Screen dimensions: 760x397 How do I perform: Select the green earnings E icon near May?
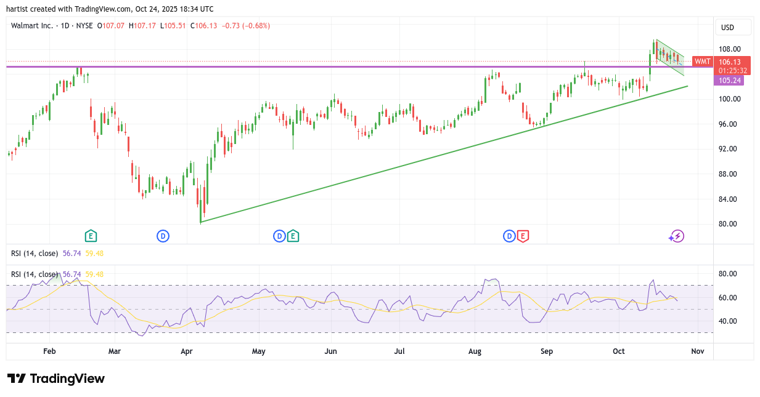pyautogui.click(x=293, y=236)
